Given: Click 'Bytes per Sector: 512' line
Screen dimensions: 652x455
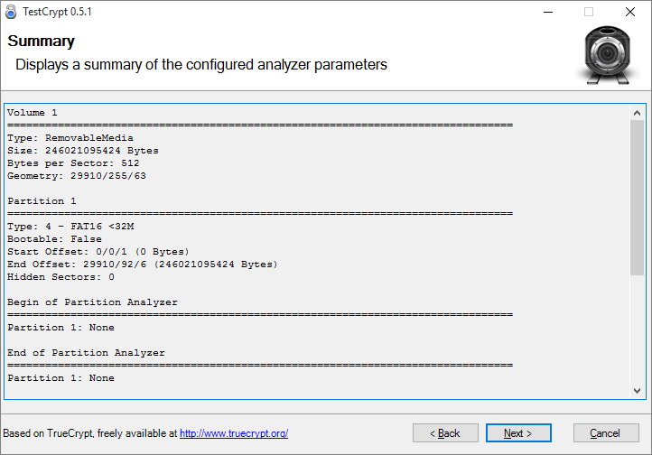Looking at the screenshot, I should point(73,163).
